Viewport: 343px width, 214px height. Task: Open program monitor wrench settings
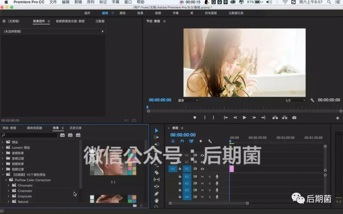312,100
